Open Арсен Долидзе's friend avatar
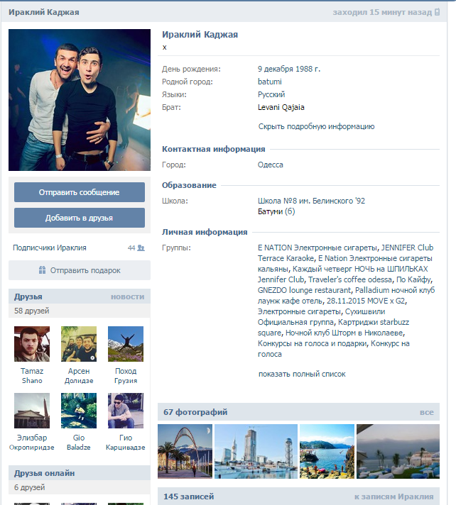 (79, 344)
